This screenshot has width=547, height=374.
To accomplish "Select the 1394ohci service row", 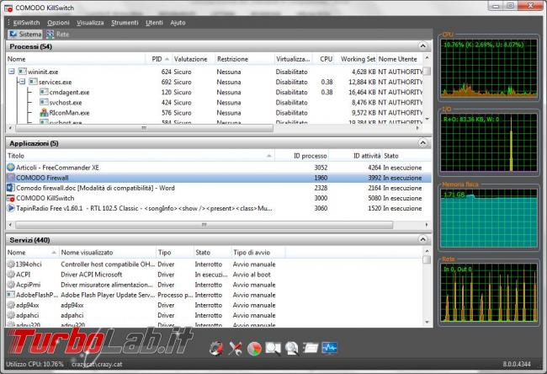I will pos(215,264).
